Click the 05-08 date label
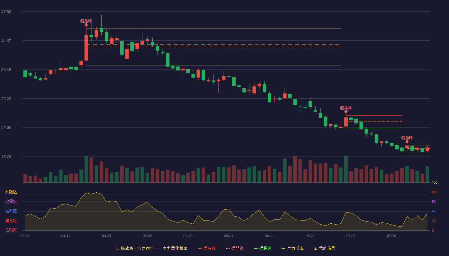Viewport: 449px width, 256px height. click(147, 236)
